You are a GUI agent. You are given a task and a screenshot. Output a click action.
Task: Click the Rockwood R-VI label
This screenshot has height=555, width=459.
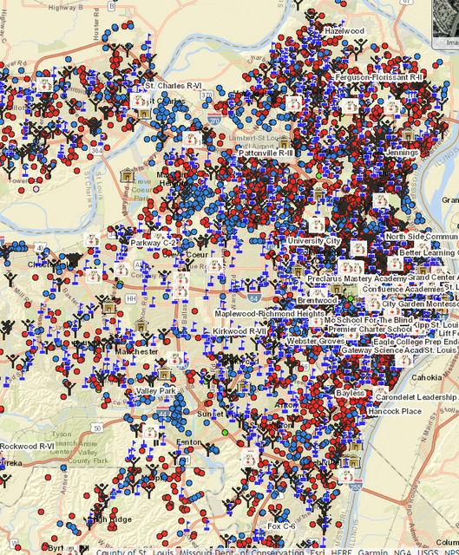pos(27,447)
